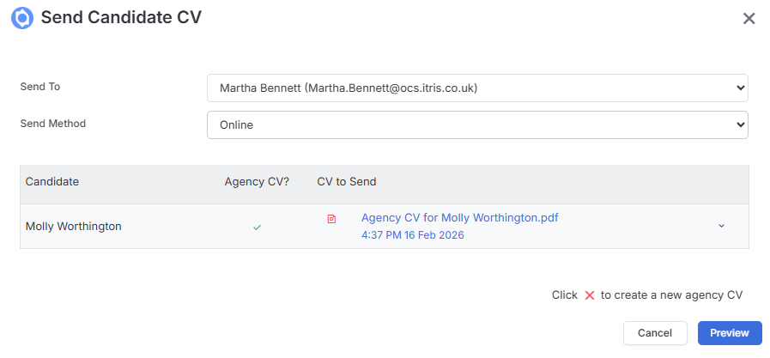
Task: Click the Agency CV? column header
Action: (x=257, y=182)
